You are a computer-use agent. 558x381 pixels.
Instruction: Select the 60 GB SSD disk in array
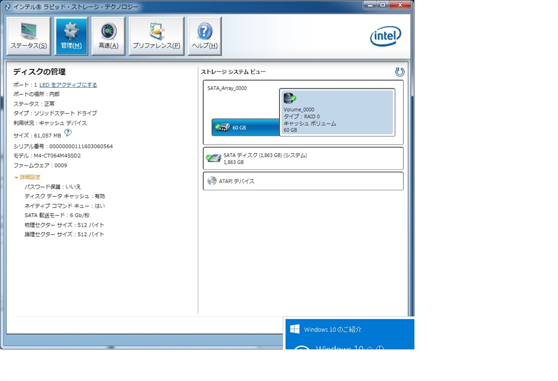click(246, 128)
